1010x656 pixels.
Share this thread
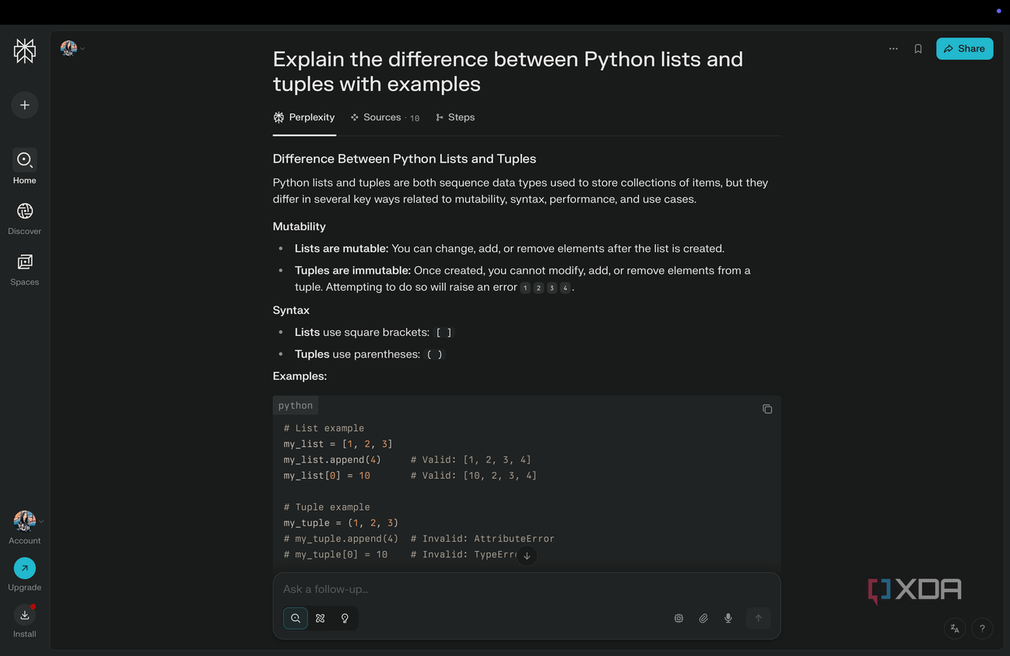coord(965,48)
